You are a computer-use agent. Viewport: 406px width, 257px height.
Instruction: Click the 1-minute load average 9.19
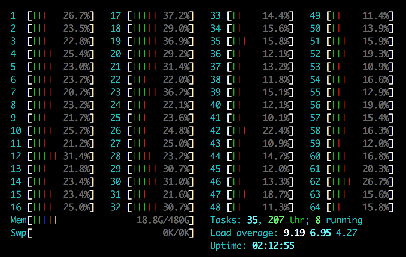pyautogui.click(x=294, y=233)
